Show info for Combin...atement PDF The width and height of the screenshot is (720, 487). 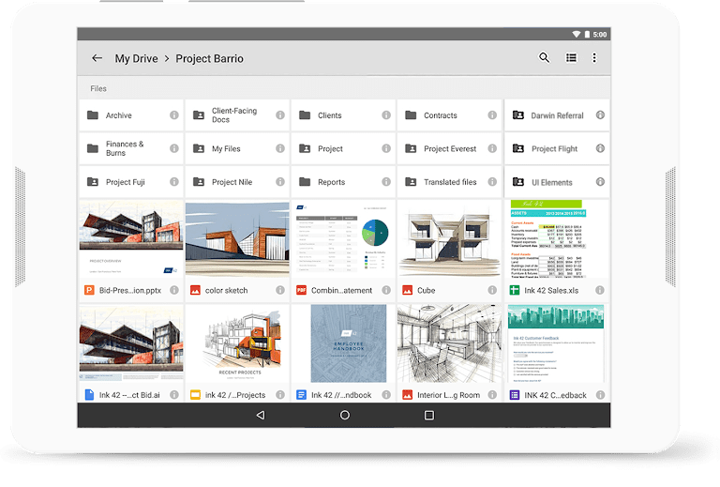386,290
